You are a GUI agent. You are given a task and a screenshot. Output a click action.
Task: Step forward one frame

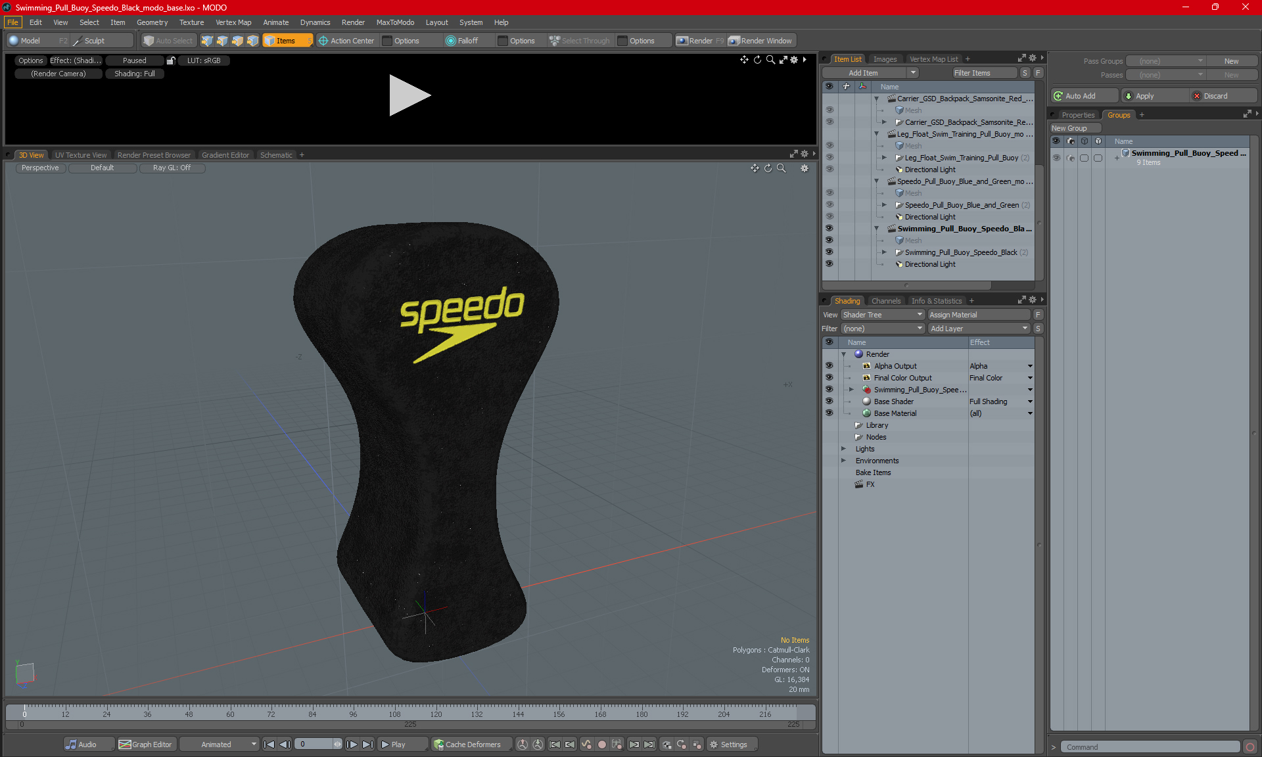(x=352, y=745)
